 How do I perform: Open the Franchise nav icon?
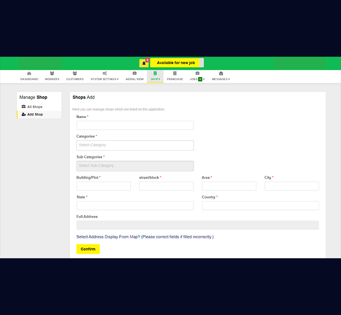click(175, 73)
